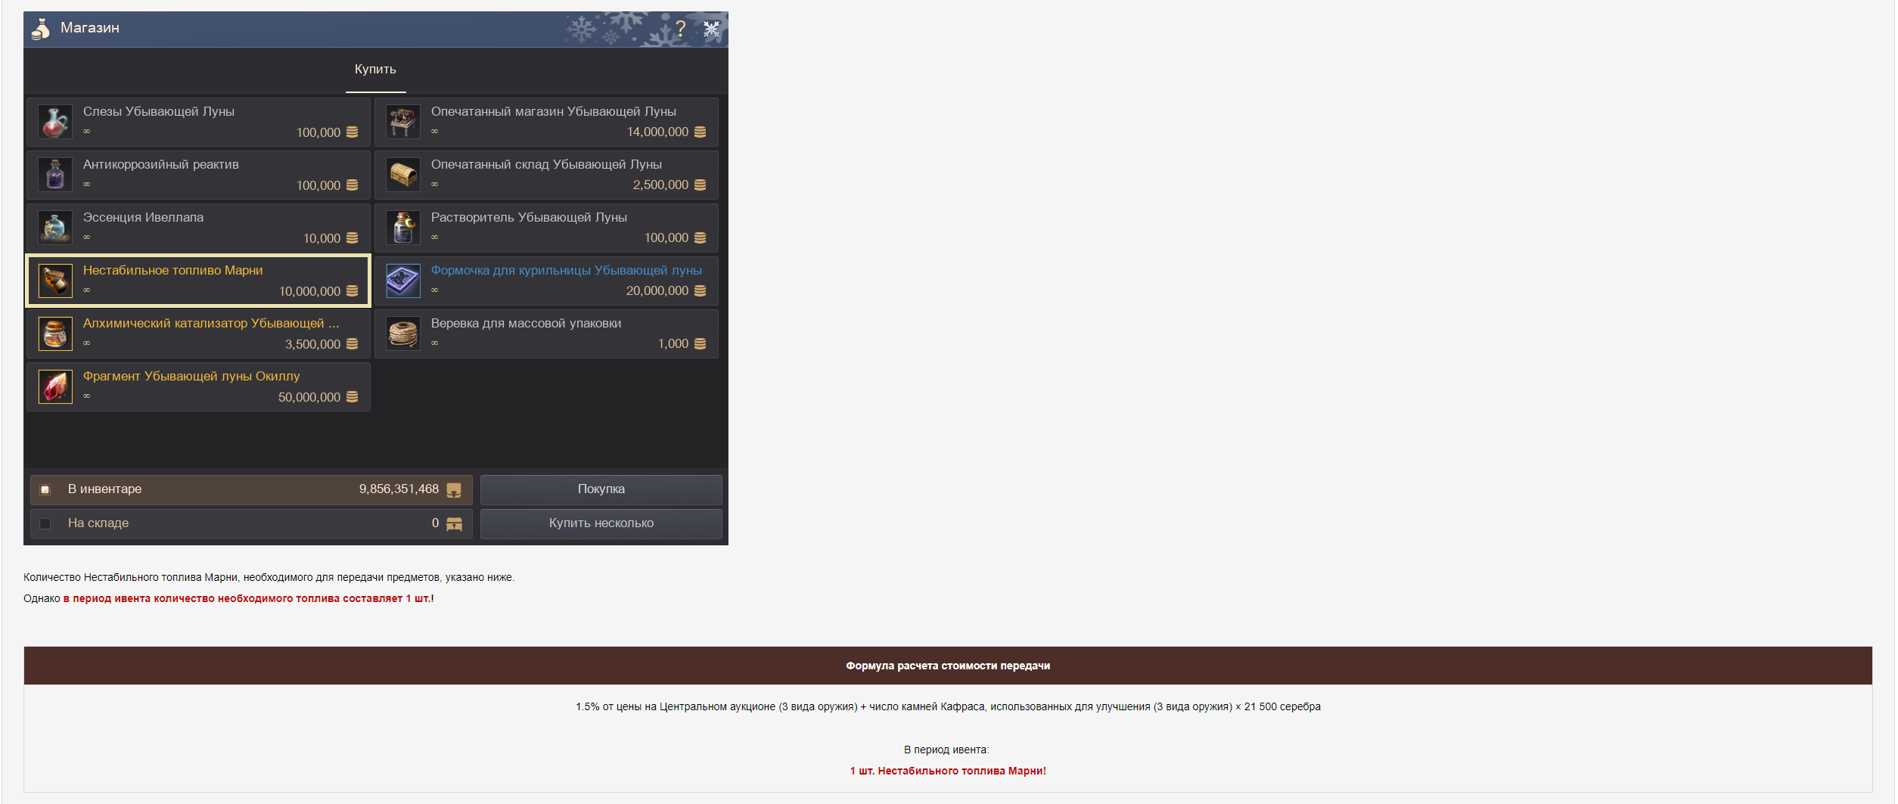Viewport: 1898px width, 804px height.
Task: Click the Растворитель Убывающей Луны bottle icon
Action: coord(403,228)
